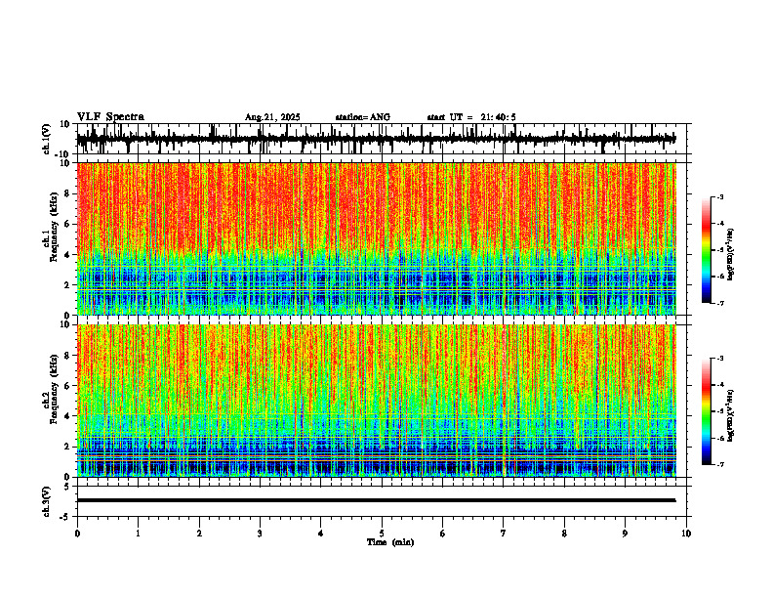This screenshot has height=598, width=773.
Task: Click time axis tick label "5"
Action: pyautogui.click(x=382, y=534)
